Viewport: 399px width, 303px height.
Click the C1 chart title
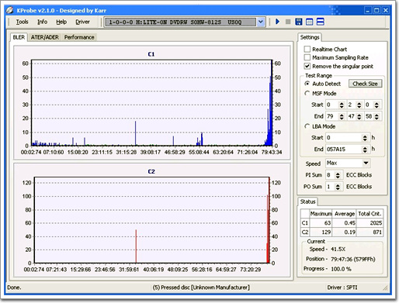pos(151,54)
